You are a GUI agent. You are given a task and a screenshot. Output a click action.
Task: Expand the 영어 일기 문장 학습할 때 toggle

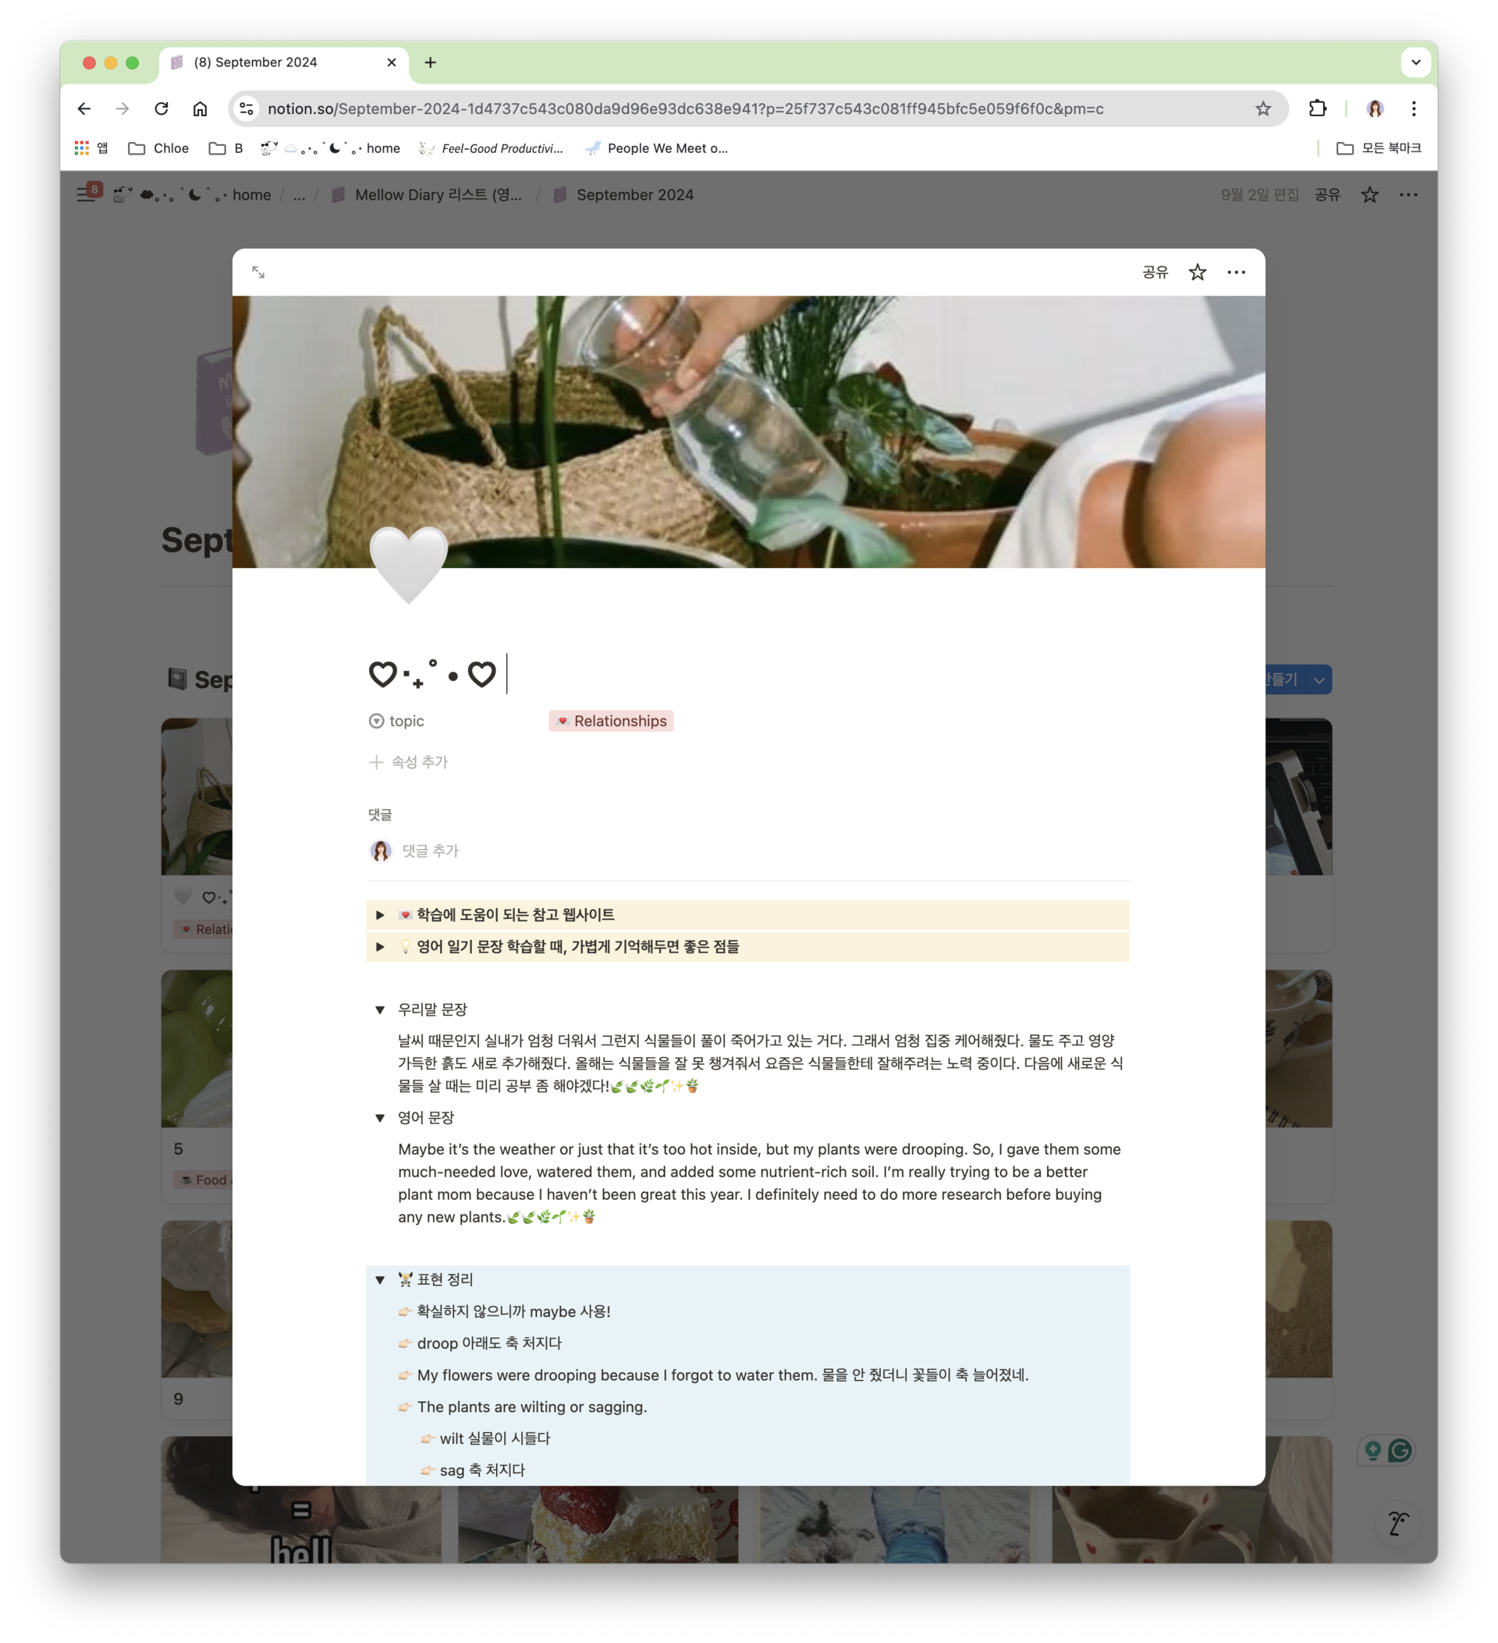coord(380,947)
